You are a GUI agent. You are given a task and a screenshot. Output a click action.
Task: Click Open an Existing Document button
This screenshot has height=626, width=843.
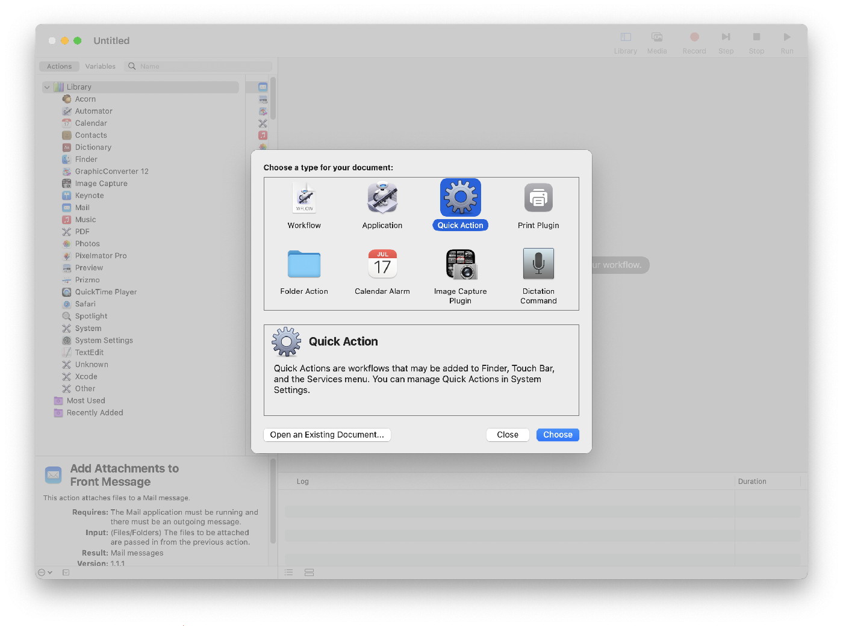(327, 435)
